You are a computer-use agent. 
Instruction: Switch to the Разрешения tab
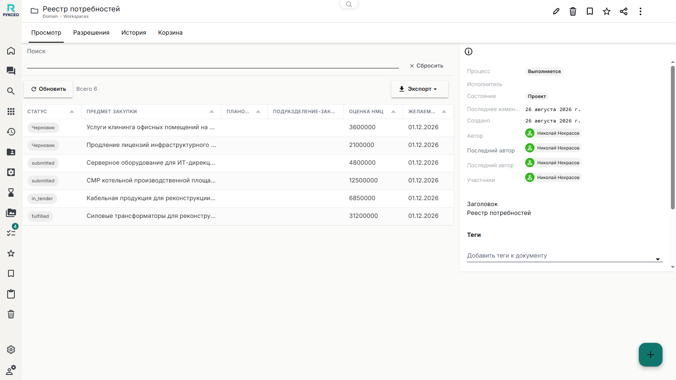(91, 33)
